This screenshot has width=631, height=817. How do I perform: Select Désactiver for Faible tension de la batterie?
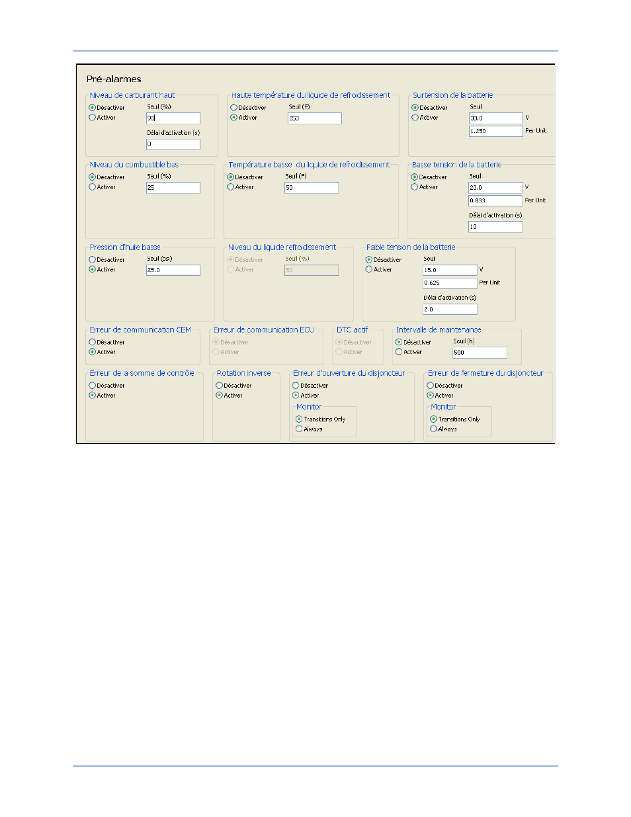coord(368,260)
